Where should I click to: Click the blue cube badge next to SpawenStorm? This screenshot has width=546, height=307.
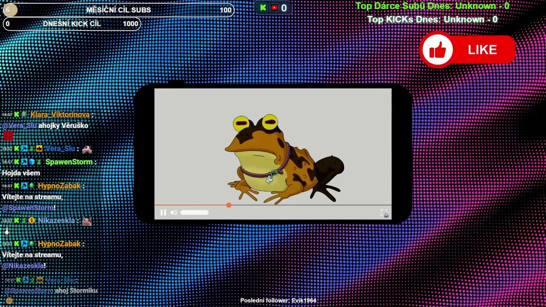[x=32, y=162]
